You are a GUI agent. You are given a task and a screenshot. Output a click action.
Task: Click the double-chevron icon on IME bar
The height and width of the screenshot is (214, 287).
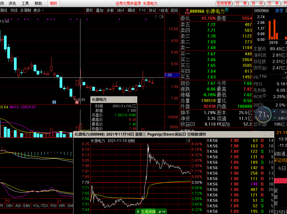pos(138,212)
